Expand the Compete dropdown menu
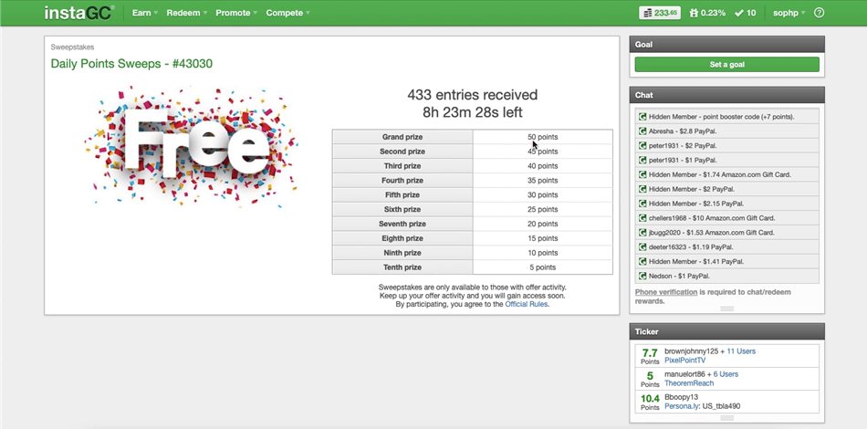The width and height of the screenshot is (867, 429). [288, 13]
